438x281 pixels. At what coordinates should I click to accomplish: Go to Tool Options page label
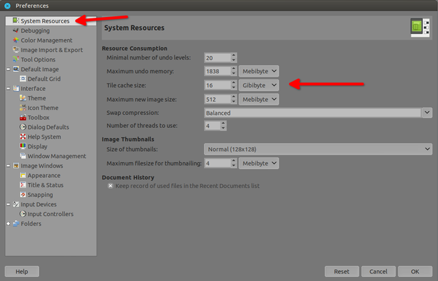point(38,59)
